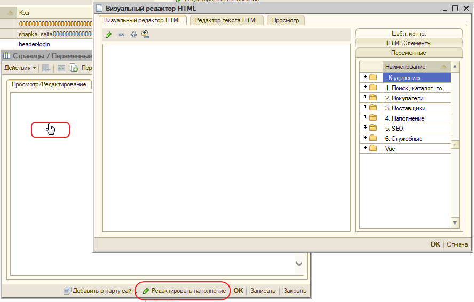Expand the _К удалению folder
Image resolution: width=474 pixels, height=302 pixels.
click(365, 77)
